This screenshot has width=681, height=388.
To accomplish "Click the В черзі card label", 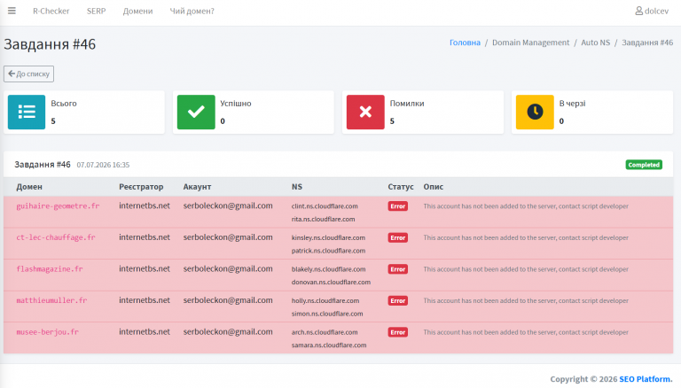I will (x=573, y=104).
